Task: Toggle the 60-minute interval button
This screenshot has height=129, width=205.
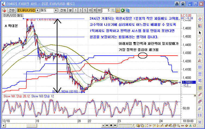Action: point(99,10)
